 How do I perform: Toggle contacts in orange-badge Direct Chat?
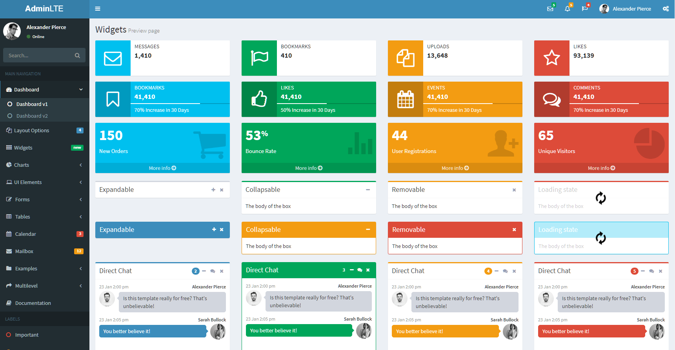point(505,271)
